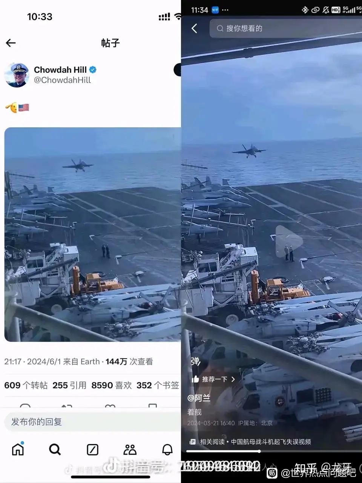Tap the thumbs-up recommend icon
Viewport: 362px width, 483px height.
pos(195,379)
